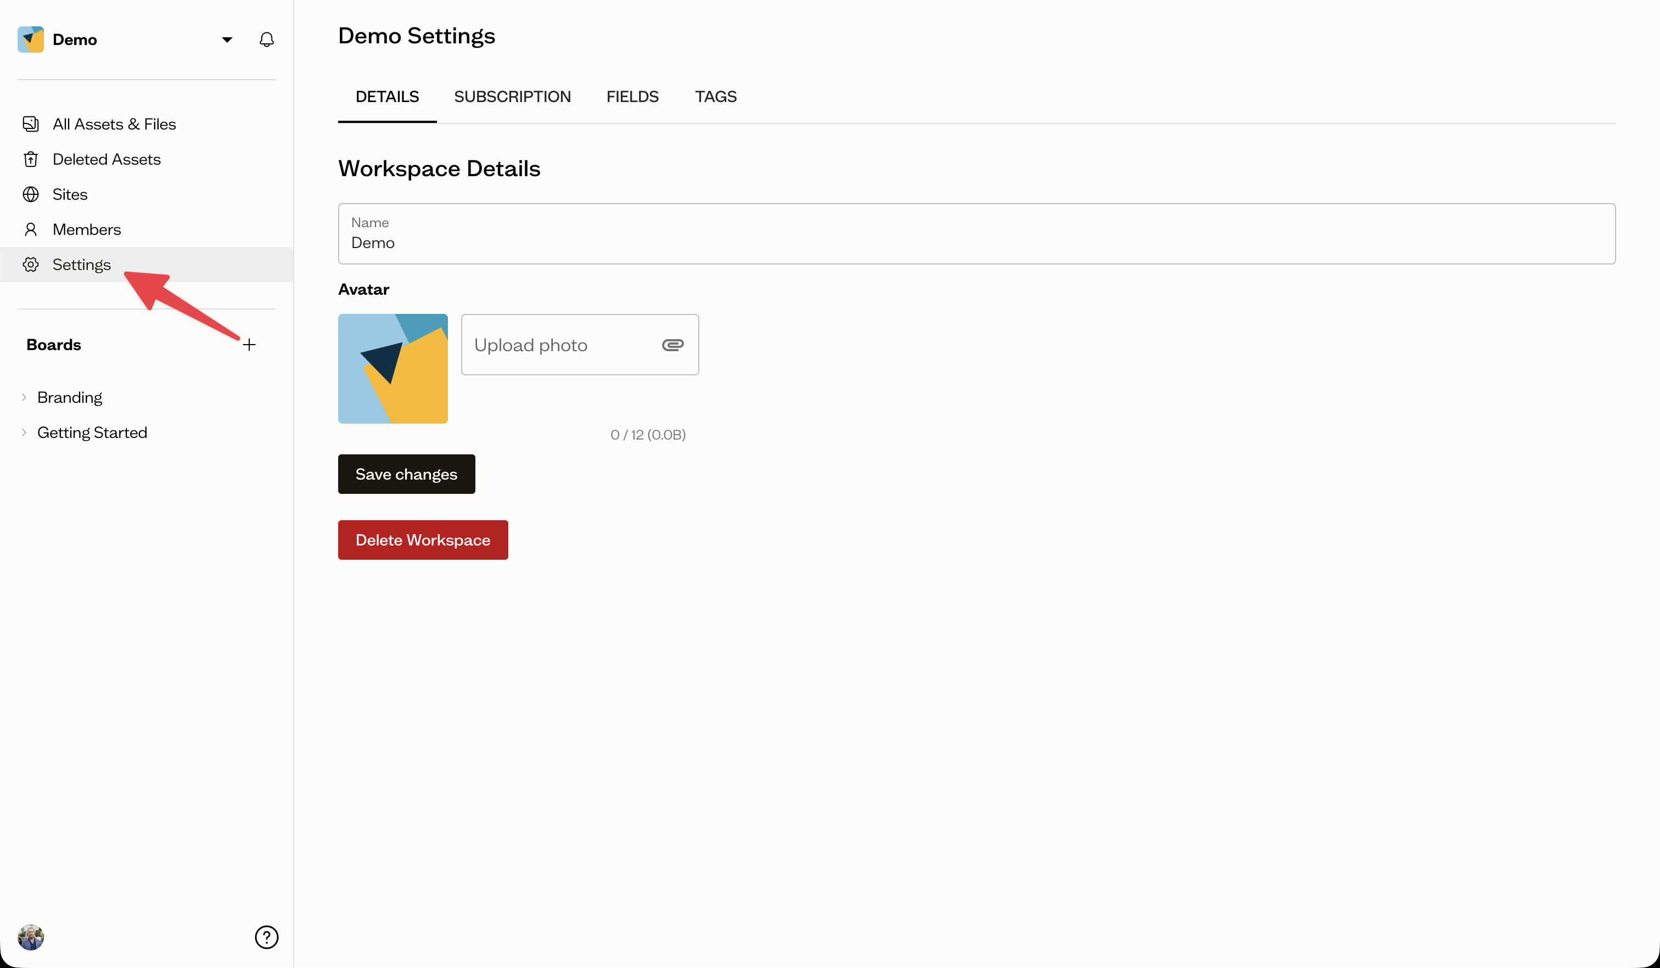Open the Sites page

[70, 194]
